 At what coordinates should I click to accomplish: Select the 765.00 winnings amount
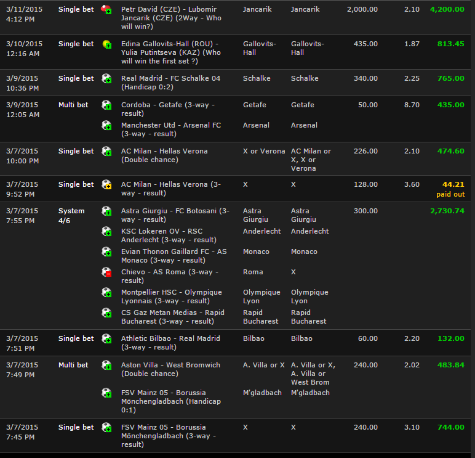pyautogui.click(x=451, y=79)
